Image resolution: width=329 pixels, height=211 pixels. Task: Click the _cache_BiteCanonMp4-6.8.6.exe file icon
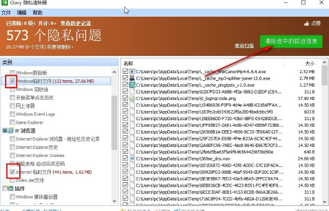tap(132, 72)
